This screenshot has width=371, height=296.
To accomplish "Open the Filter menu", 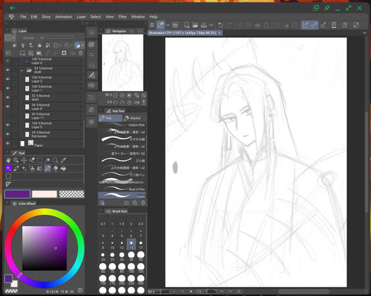I will (x=122, y=17).
